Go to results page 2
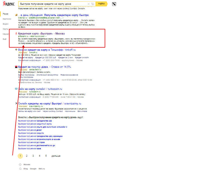This screenshot has height=173, width=199. click(x=27, y=156)
